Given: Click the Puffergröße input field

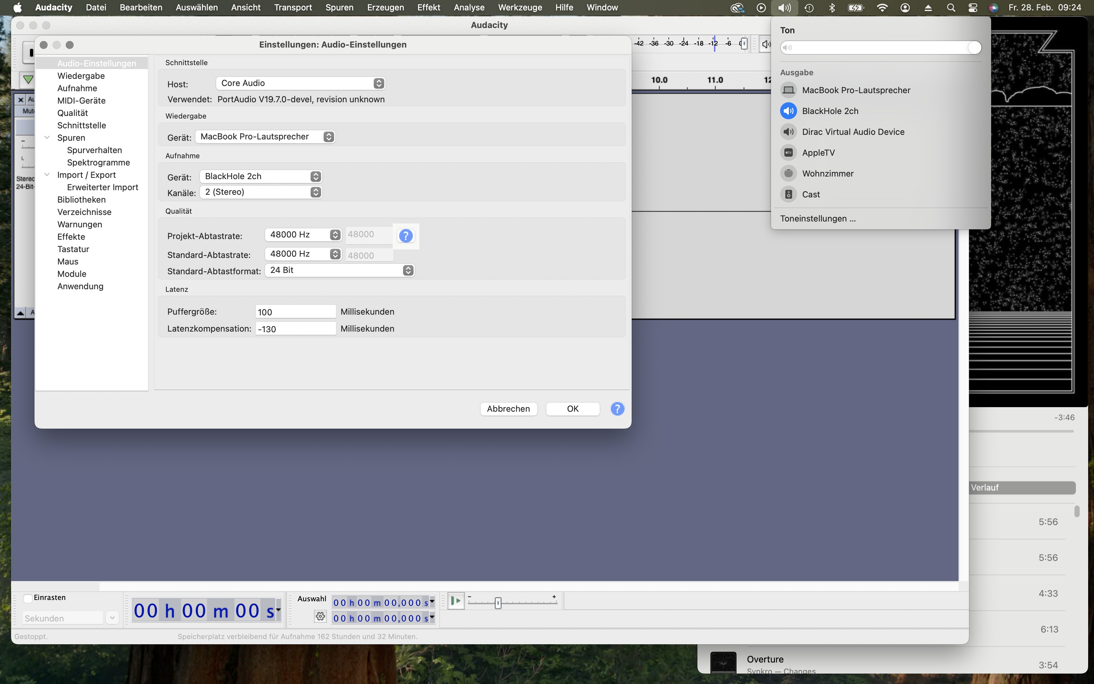Looking at the screenshot, I should coord(296,312).
